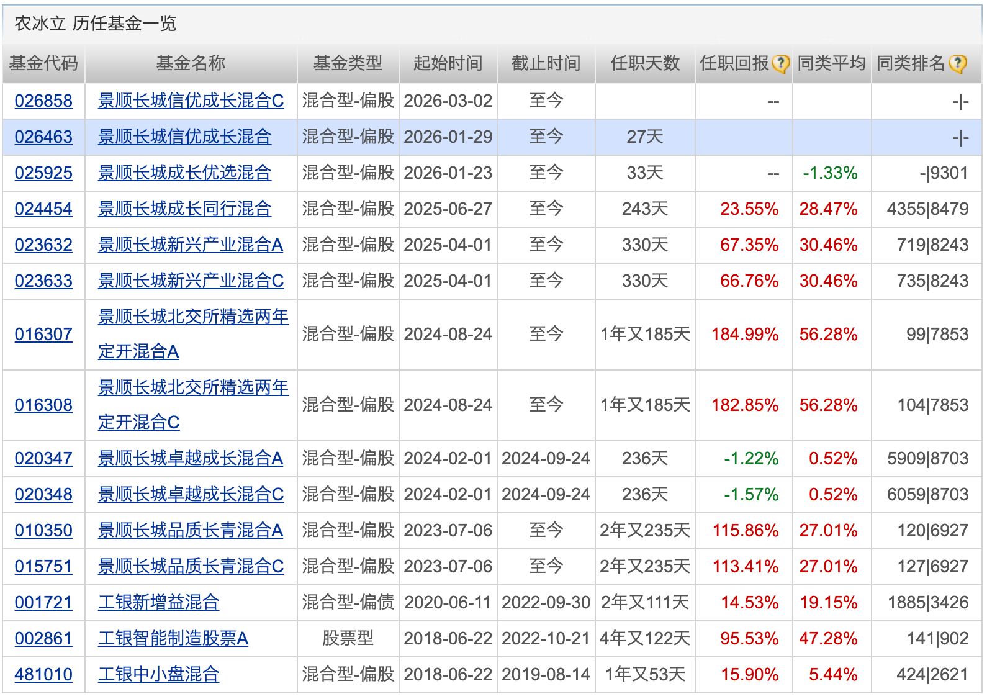
Task: Click fund code 023633
Action: [x=43, y=281]
